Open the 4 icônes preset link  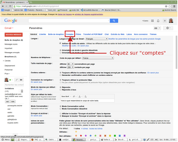pyautogui.click(x=85, y=129)
